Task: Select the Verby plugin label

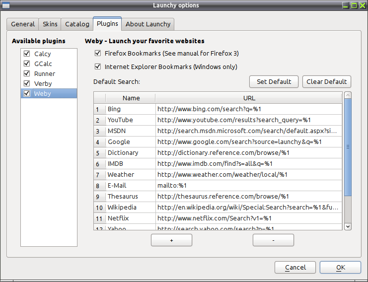Action: pos(43,83)
